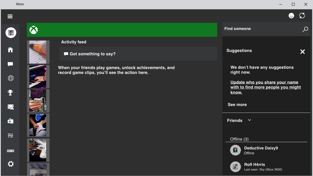Open the piano keyboard thumbnail
Viewport: 313px width, 176px height.
coord(38,77)
